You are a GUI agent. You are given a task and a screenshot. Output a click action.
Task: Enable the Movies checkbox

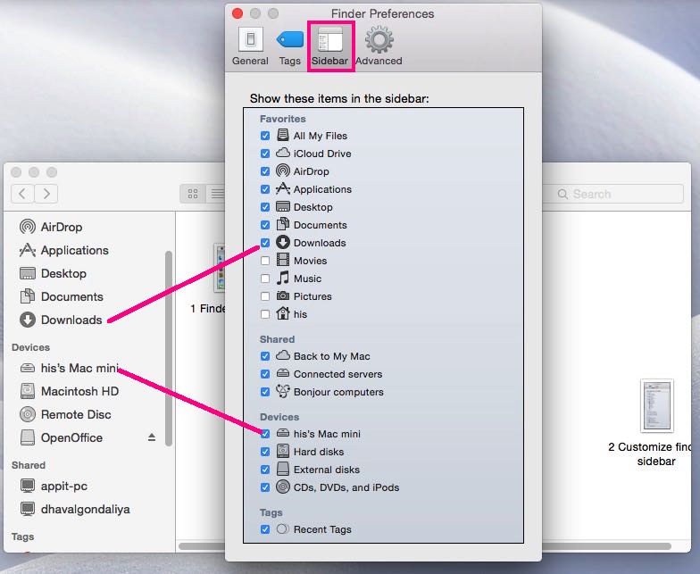(265, 261)
